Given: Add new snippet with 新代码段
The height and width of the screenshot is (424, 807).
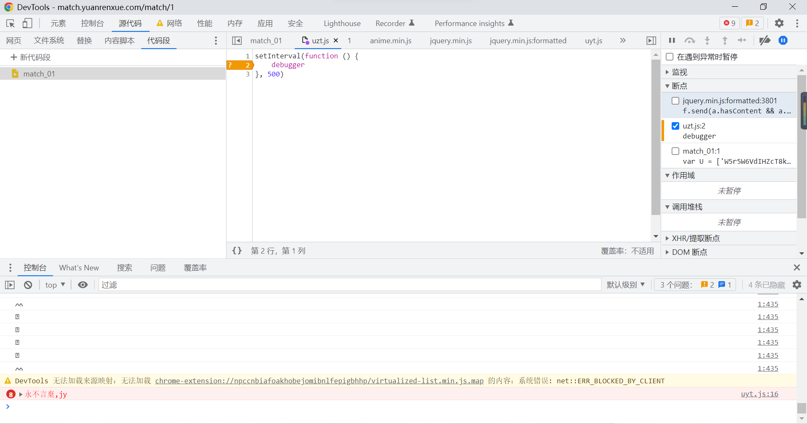Looking at the screenshot, I should [x=30, y=58].
